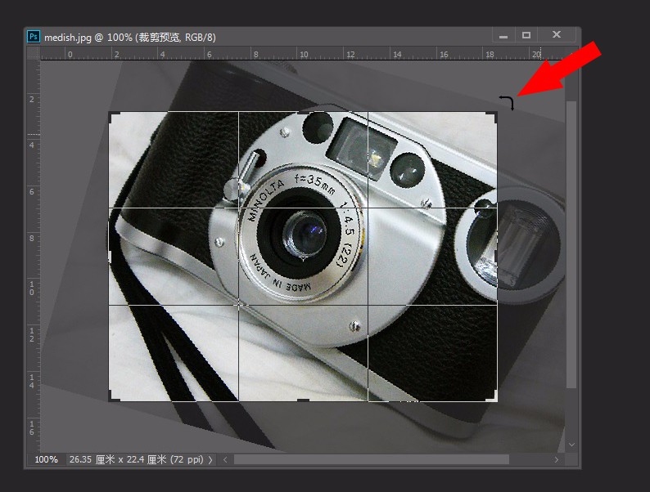Screen dimensions: 650x492
Task: Click the ruler origin box at top-left corner
Action: [x=34, y=53]
